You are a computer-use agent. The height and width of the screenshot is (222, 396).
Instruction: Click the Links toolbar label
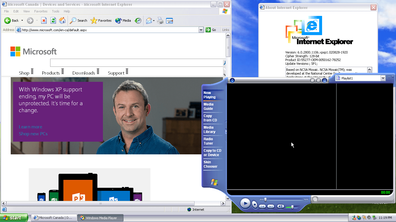226,30
